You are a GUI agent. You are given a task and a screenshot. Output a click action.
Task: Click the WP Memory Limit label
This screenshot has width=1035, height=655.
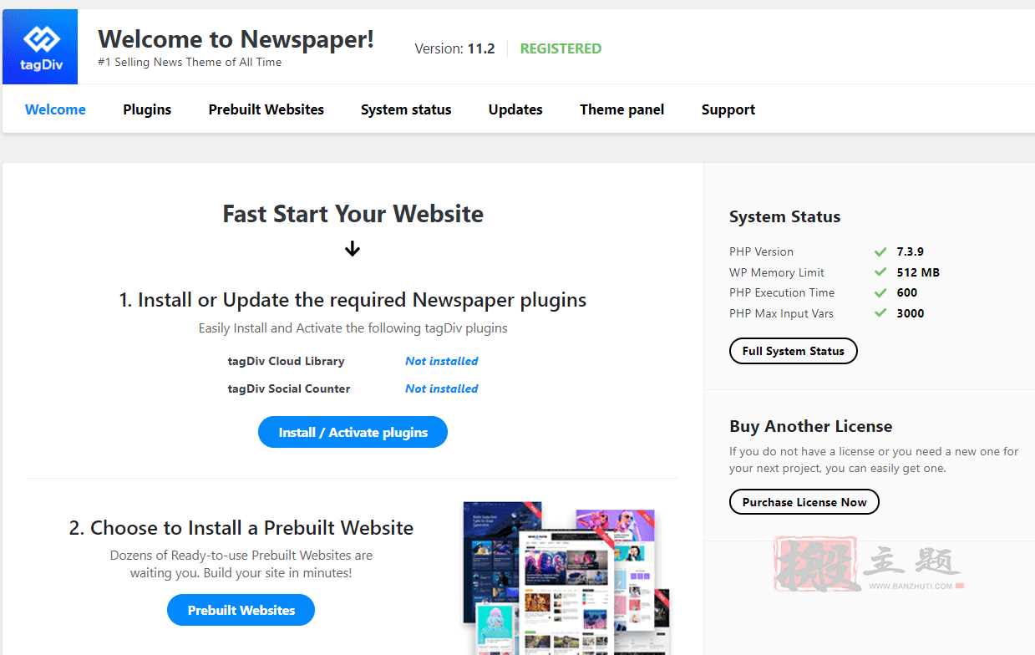(777, 272)
